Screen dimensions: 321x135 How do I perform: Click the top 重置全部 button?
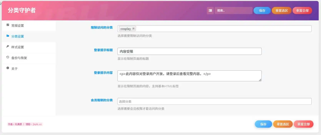coord(303,11)
